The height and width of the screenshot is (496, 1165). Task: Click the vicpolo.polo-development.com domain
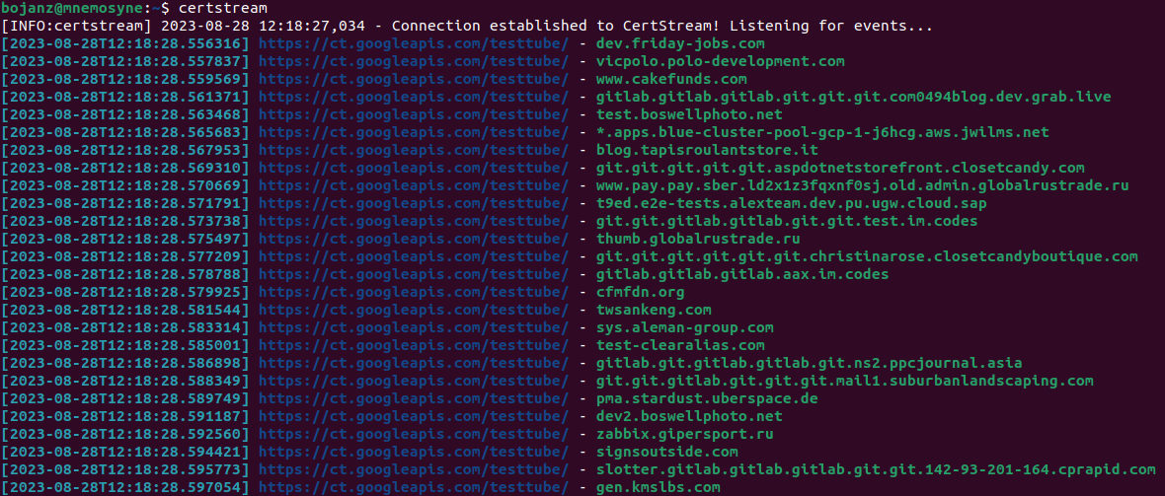[x=720, y=61]
